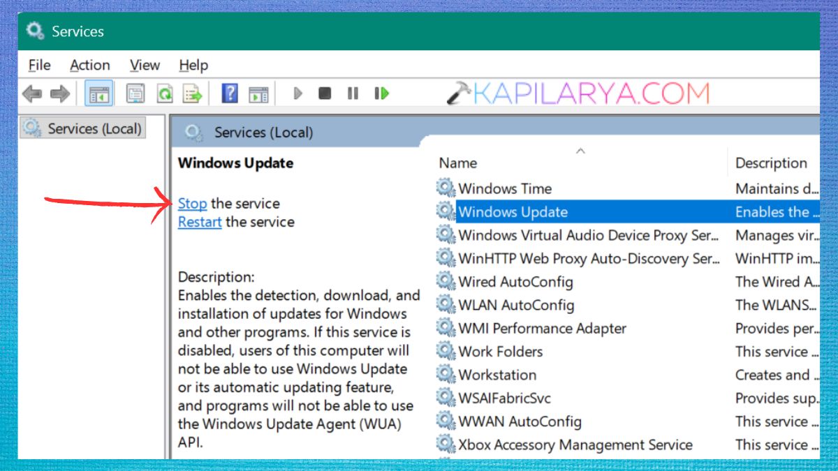Click gear icon in Services (Local) pane header

point(194,132)
